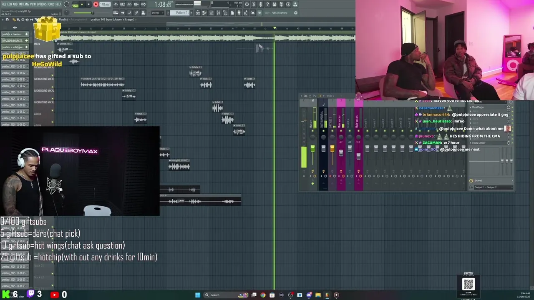Screen dimensions: 534x300
Task: Mute the INSTRUMENTAL mixer track LED
Action: [323, 131]
